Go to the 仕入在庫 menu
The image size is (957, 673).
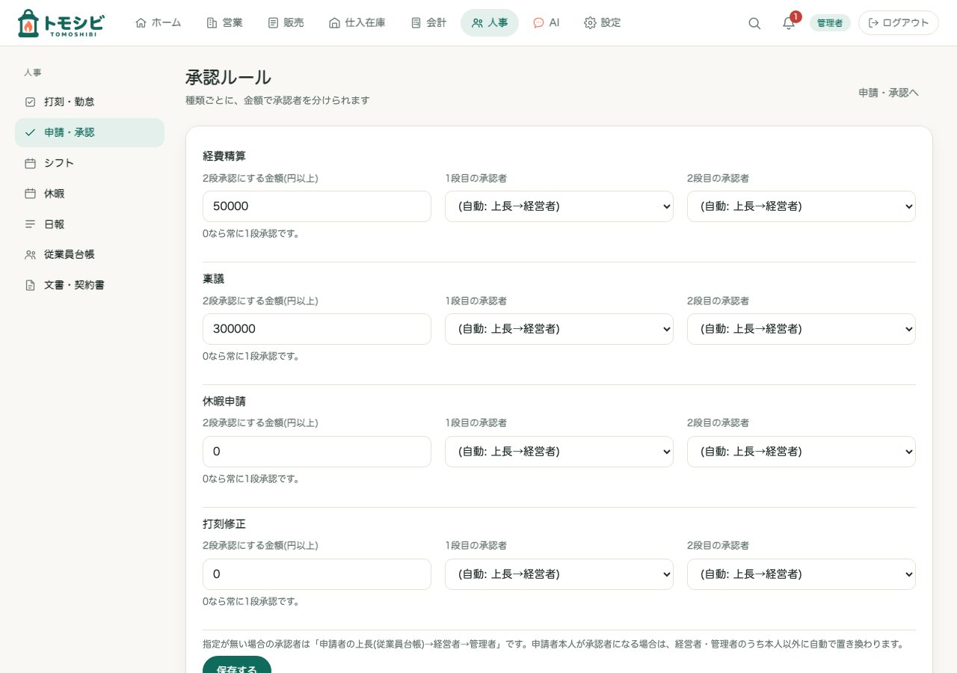pyautogui.click(x=357, y=23)
